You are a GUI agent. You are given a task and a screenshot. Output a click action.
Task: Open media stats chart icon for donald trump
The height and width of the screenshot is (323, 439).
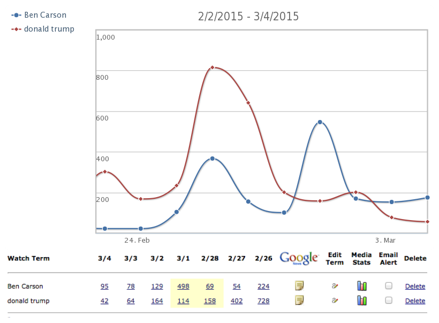(x=362, y=301)
